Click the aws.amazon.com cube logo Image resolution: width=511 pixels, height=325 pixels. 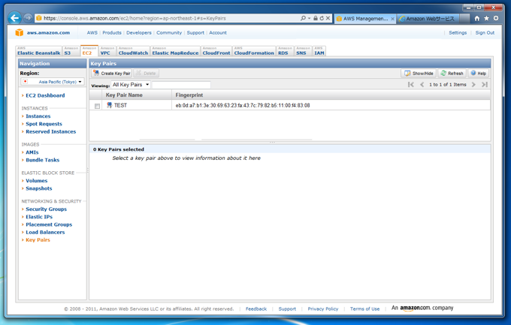click(20, 32)
